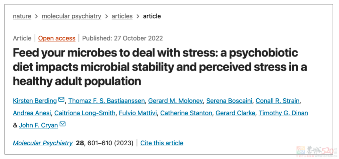Click author Timothy G. Dinan

coord(283,113)
